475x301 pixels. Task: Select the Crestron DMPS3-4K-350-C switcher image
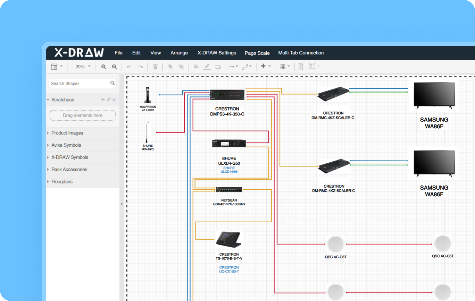pos(227,95)
